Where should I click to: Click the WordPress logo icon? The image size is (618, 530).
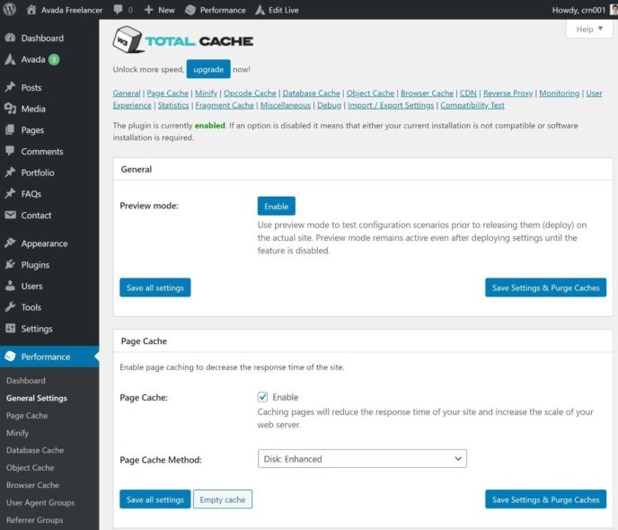10,10
